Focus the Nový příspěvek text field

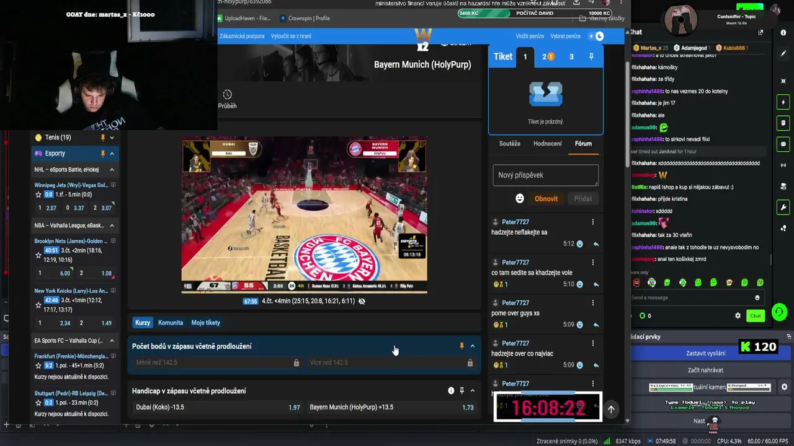click(x=546, y=175)
